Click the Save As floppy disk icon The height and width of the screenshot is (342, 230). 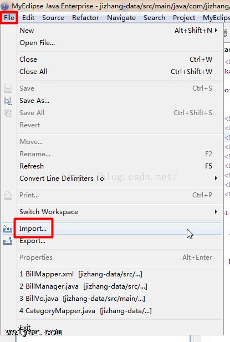(8, 101)
